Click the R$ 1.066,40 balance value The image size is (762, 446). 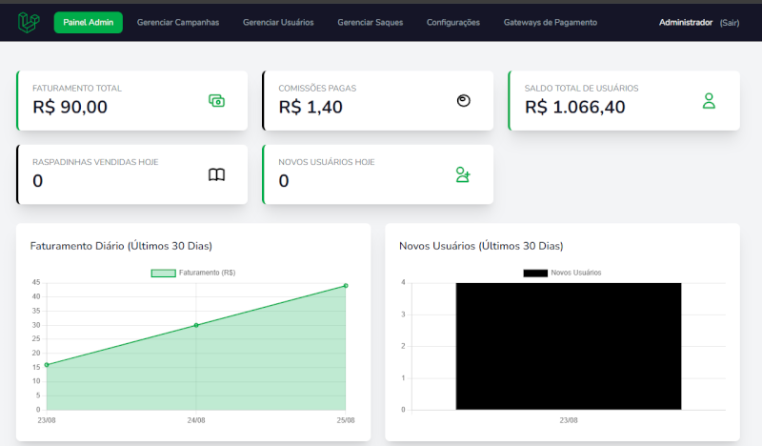(575, 107)
